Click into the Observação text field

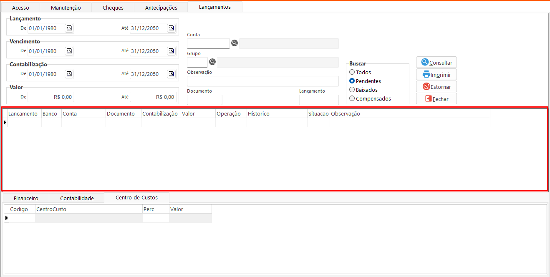point(262,81)
